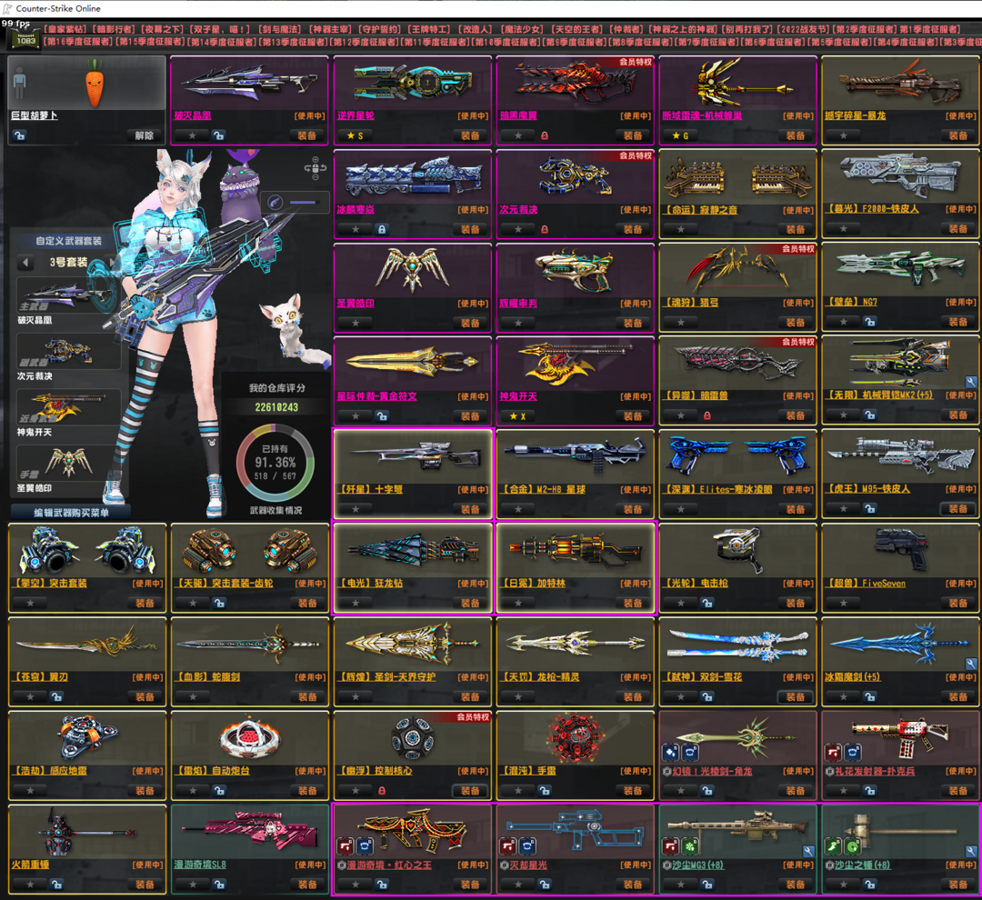Viewport: 982px width, 900px height.
Task: Click the model rotate and zoom control icon
Action: tap(315, 167)
